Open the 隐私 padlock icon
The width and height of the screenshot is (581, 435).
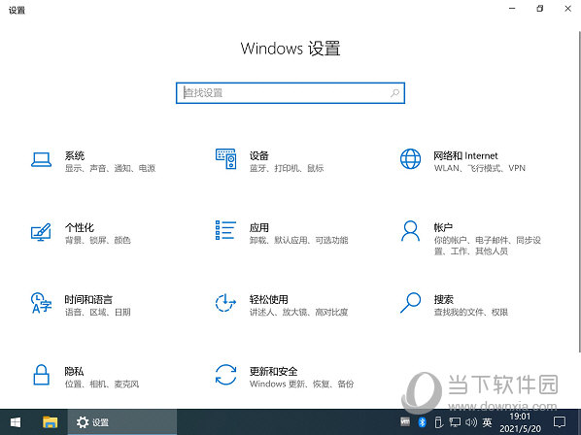pos(41,375)
